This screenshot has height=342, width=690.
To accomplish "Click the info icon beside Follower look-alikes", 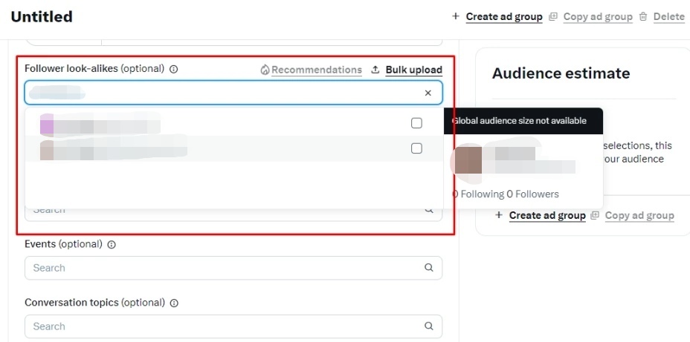I will 174,69.
